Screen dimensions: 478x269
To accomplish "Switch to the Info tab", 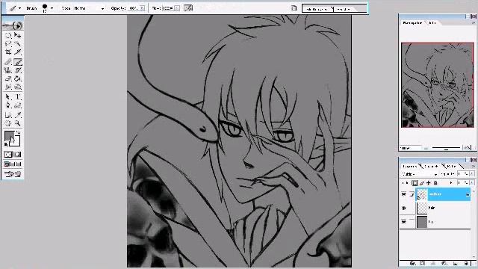I will [x=432, y=23].
